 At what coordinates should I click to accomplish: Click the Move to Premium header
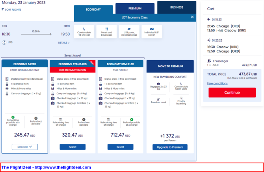click(170, 66)
